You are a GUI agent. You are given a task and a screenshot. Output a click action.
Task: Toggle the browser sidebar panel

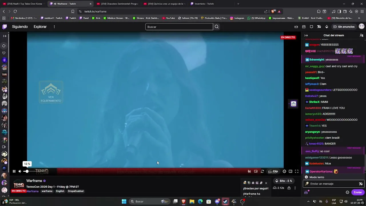pyautogui.click(x=339, y=11)
